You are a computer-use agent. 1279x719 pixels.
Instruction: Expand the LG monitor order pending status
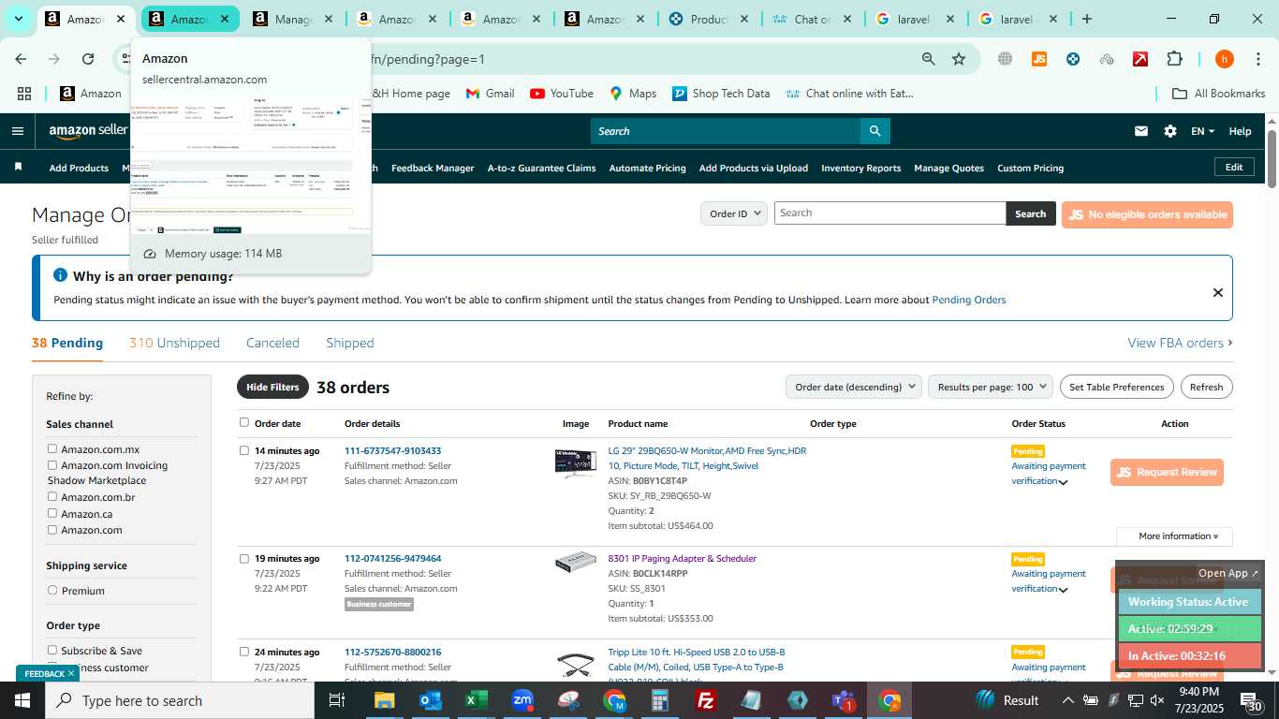pyautogui.click(x=1063, y=482)
